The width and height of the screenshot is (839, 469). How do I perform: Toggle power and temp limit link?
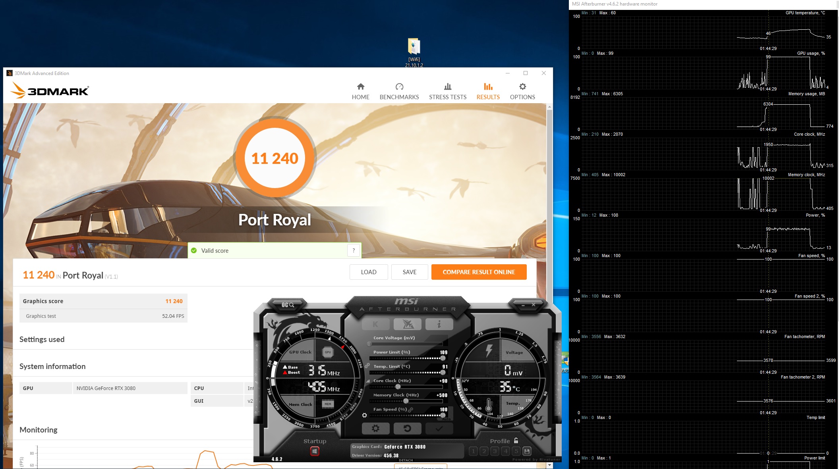tap(367, 365)
